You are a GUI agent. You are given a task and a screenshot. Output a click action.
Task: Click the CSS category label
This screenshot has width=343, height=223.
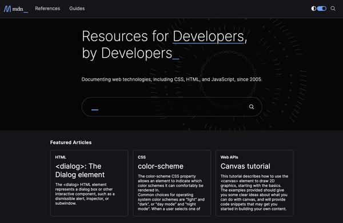tap(142, 157)
